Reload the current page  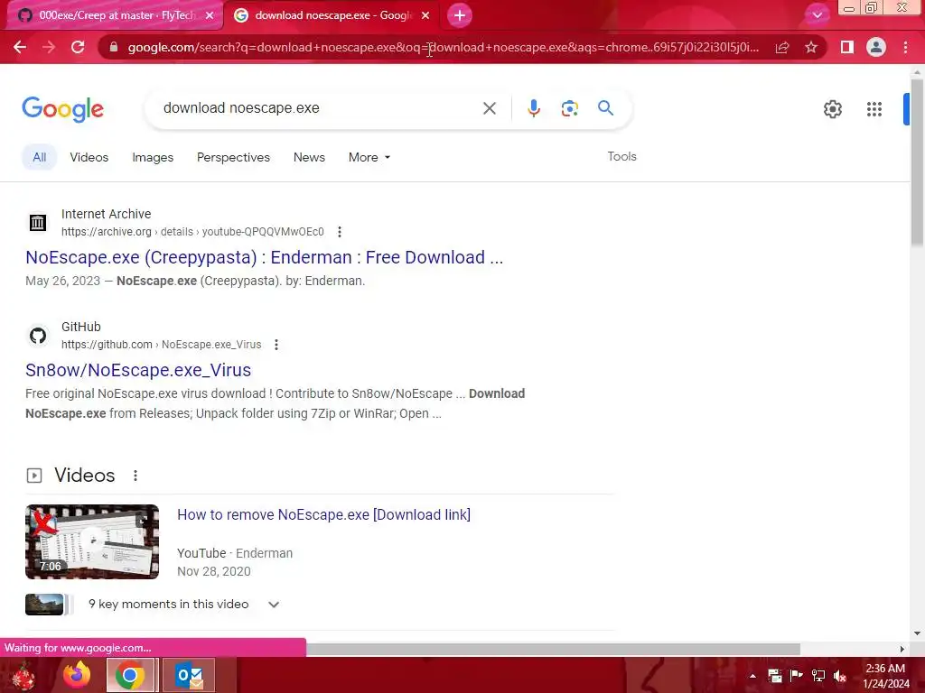click(78, 47)
